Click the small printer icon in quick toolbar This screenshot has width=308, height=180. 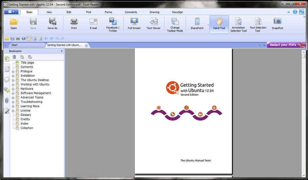(x=18, y=38)
